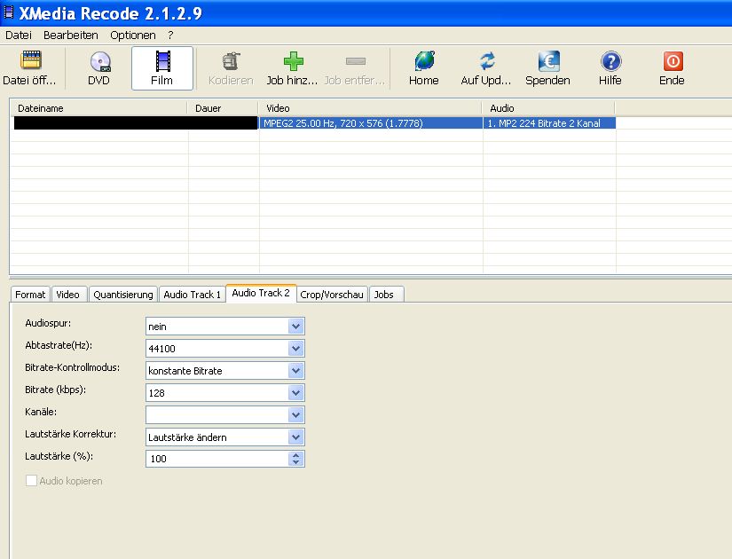Image resolution: width=732 pixels, height=559 pixels.
Task: Select the blacked-out file name cell
Action: pyautogui.click(x=136, y=122)
